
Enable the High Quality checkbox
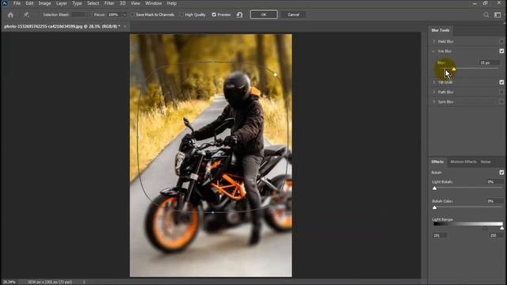[181, 15]
